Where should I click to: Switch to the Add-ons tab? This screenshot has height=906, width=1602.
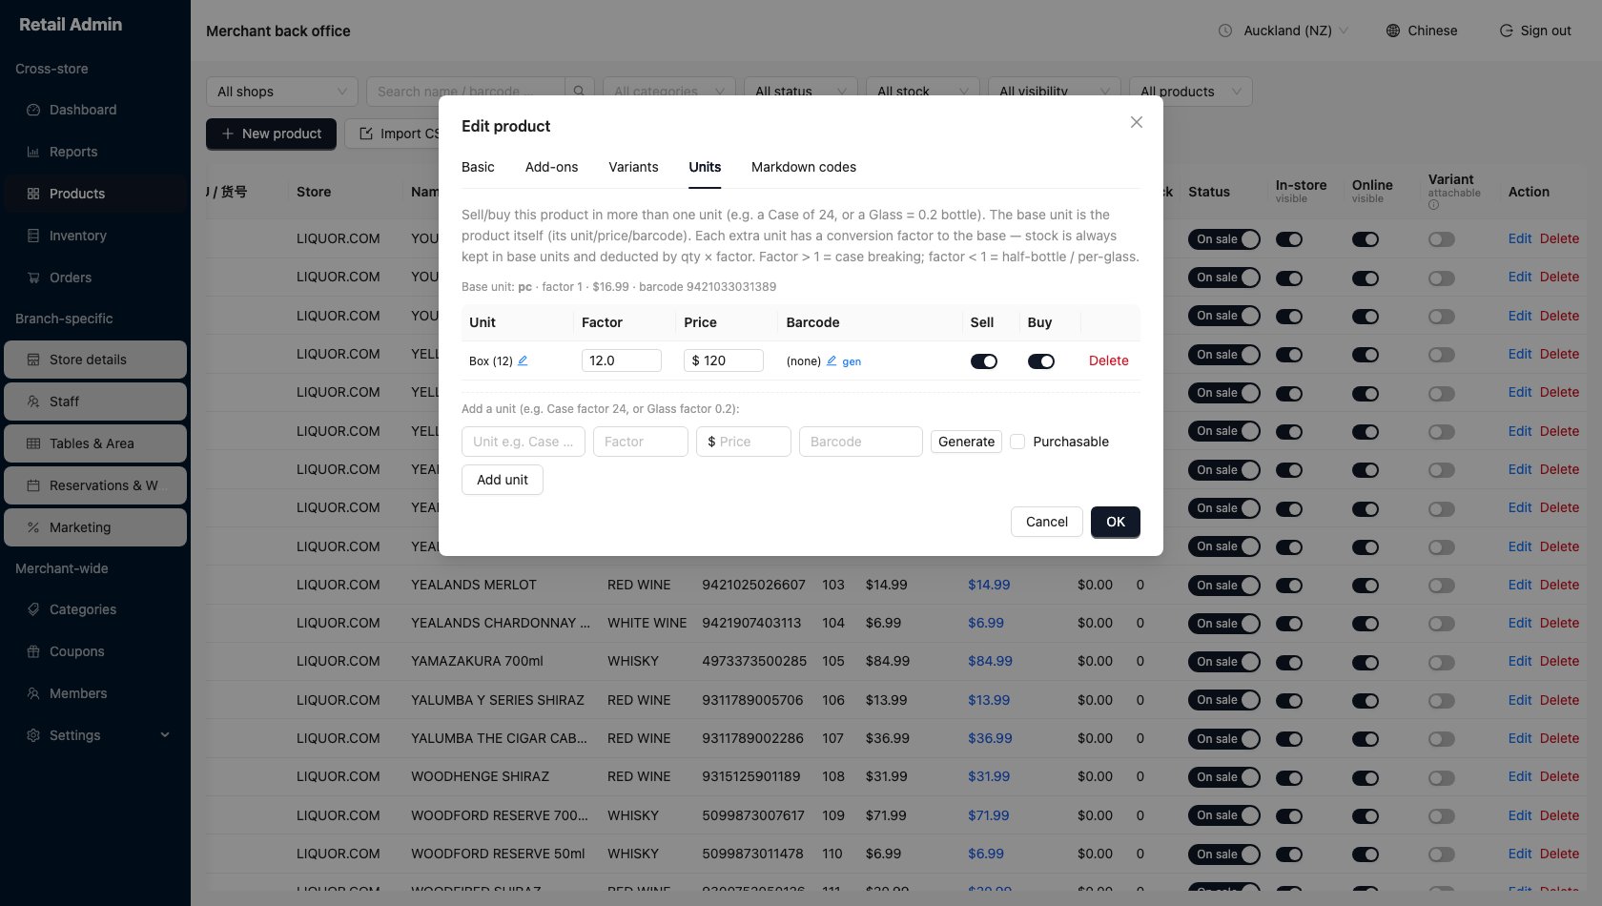551,167
